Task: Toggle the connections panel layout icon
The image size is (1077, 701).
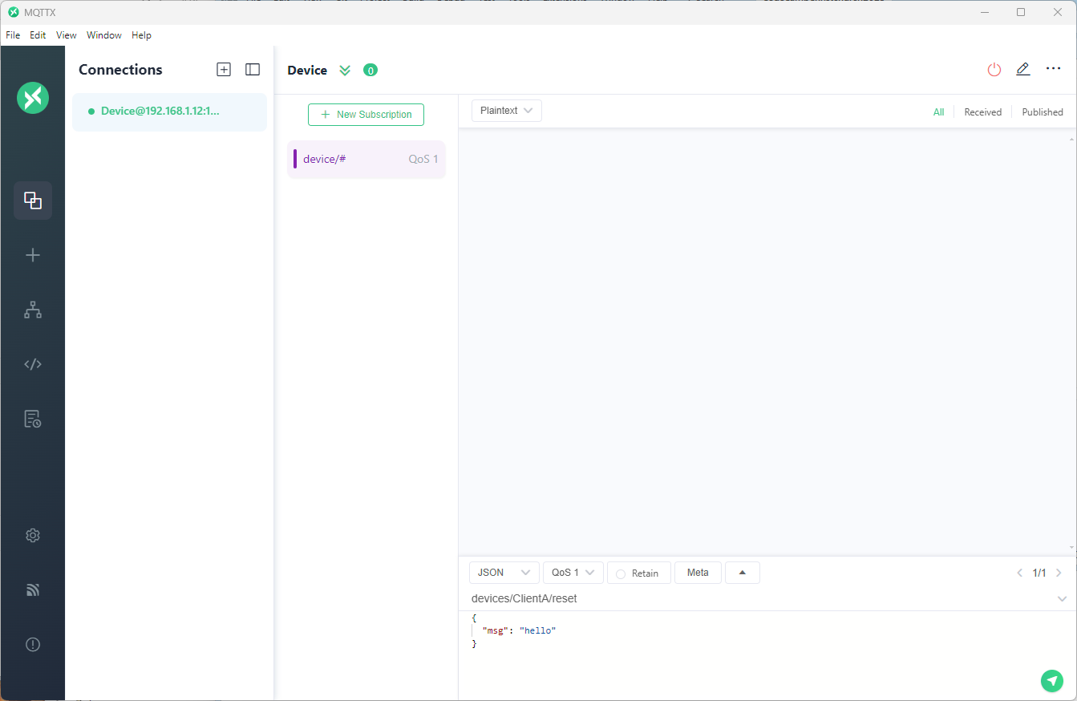Action: [253, 70]
